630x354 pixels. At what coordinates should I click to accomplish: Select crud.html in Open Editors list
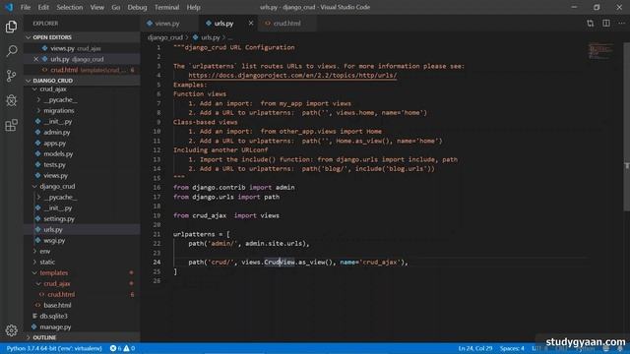82,70
